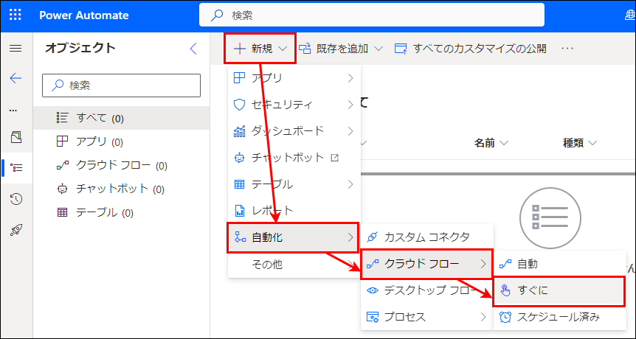The image size is (636, 339).
Task: Select the objects list icon in left rail
Action: 15,167
